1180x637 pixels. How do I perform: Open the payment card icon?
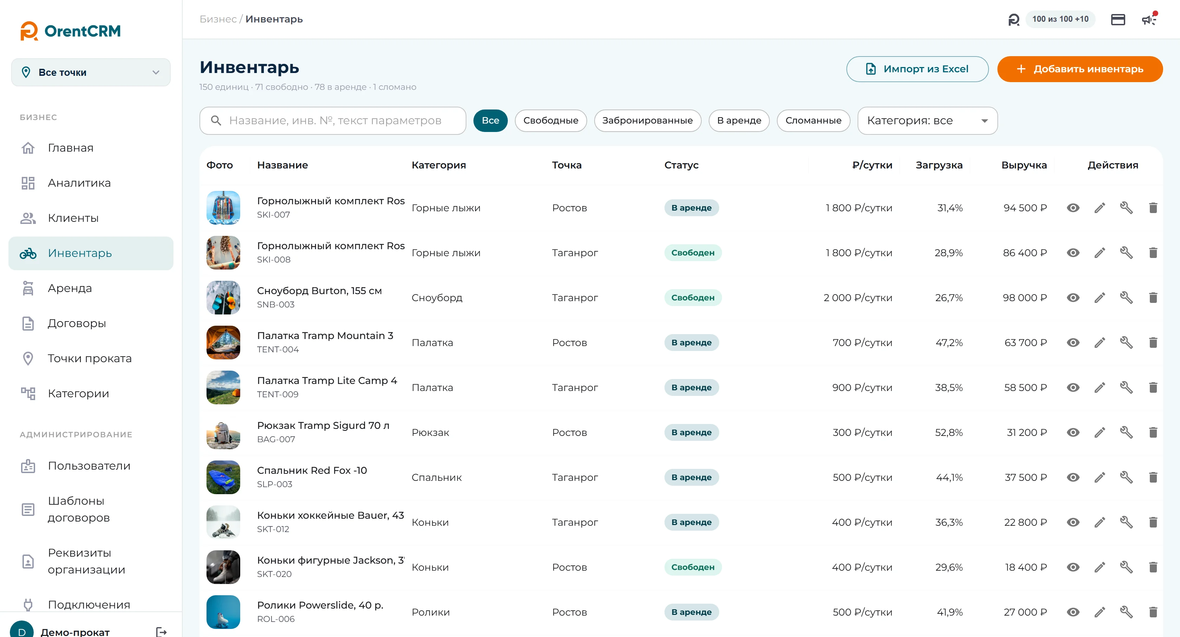coord(1118,19)
